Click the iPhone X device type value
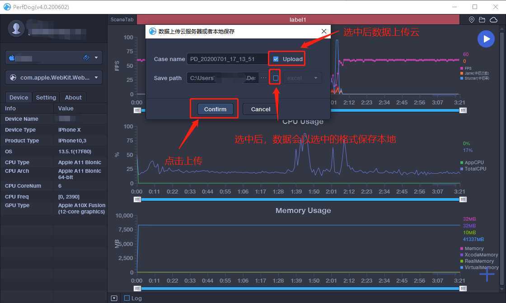The width and height of the screenshot is (506, 303). click(70, 130)
